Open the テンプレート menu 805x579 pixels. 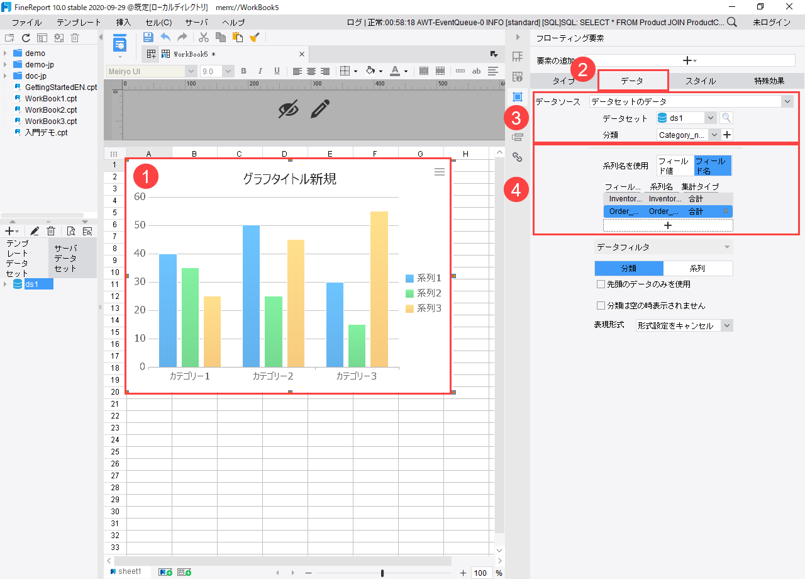point(79,22)
